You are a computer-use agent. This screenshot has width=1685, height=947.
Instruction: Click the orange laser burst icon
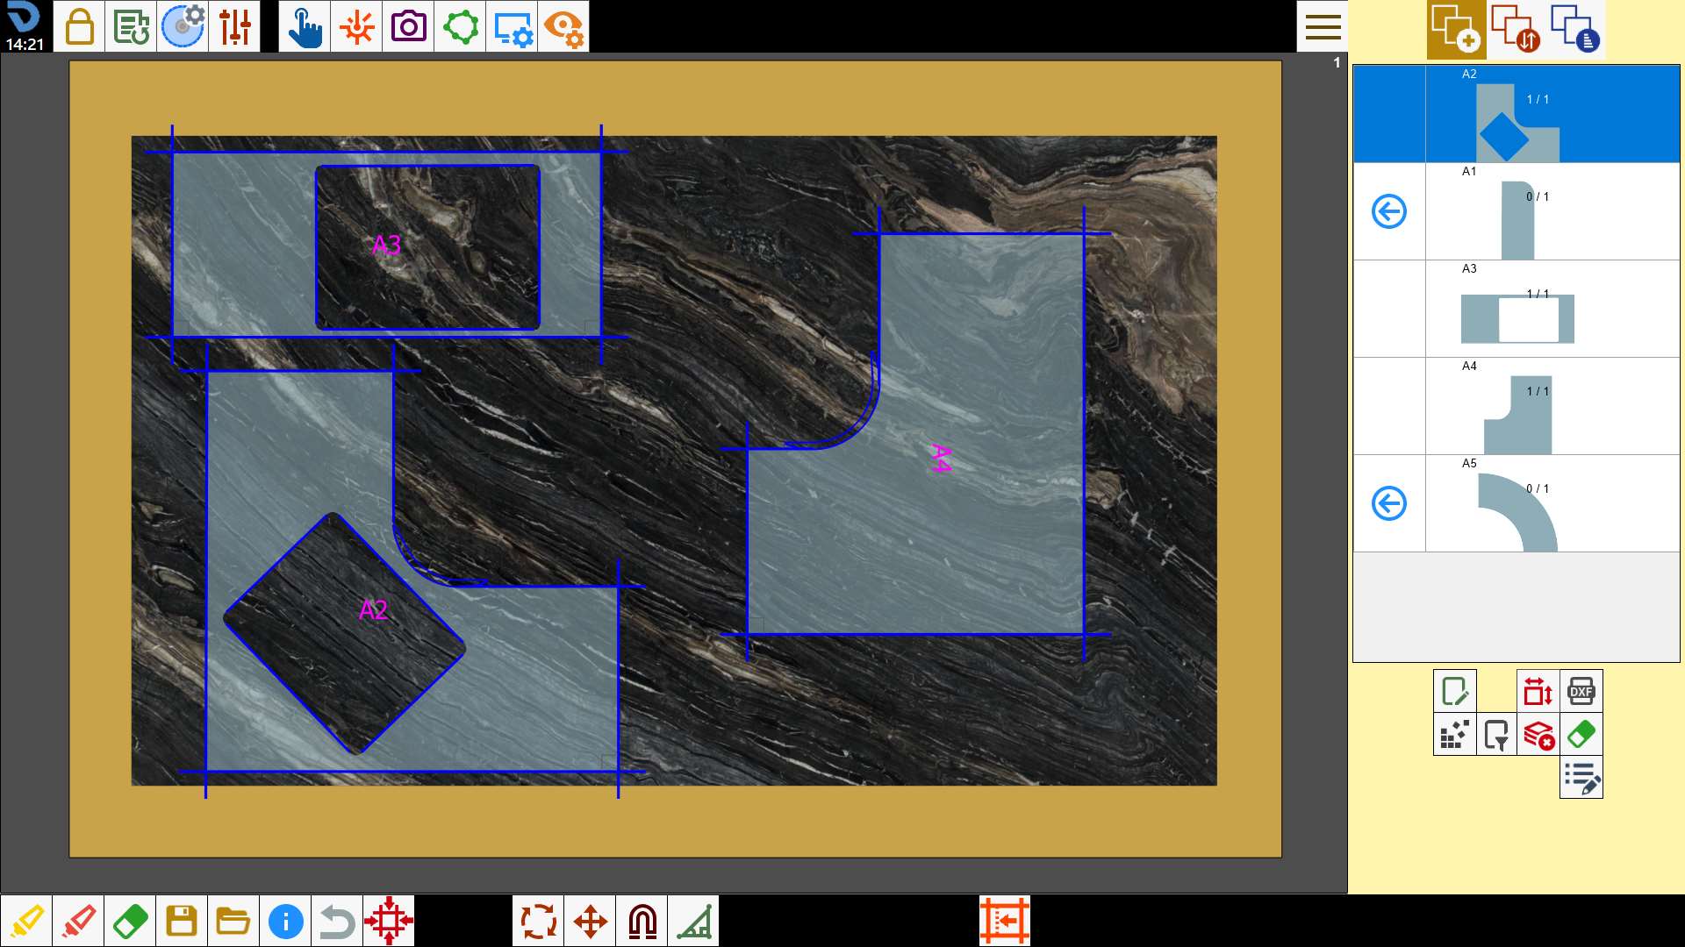[356, 26]
